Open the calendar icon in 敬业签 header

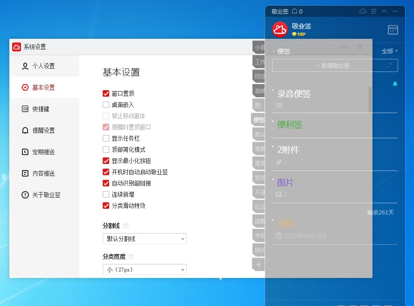393,29
